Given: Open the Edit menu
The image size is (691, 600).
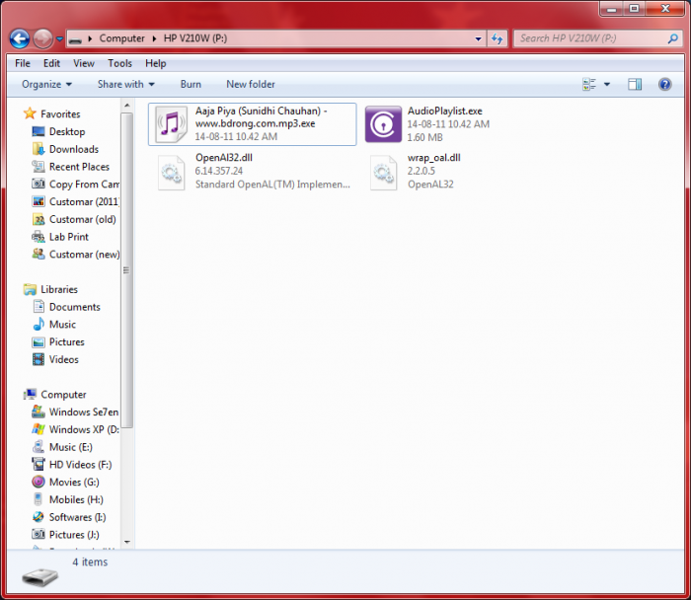Looking at the screenshot, I should [x=51, y=63].
